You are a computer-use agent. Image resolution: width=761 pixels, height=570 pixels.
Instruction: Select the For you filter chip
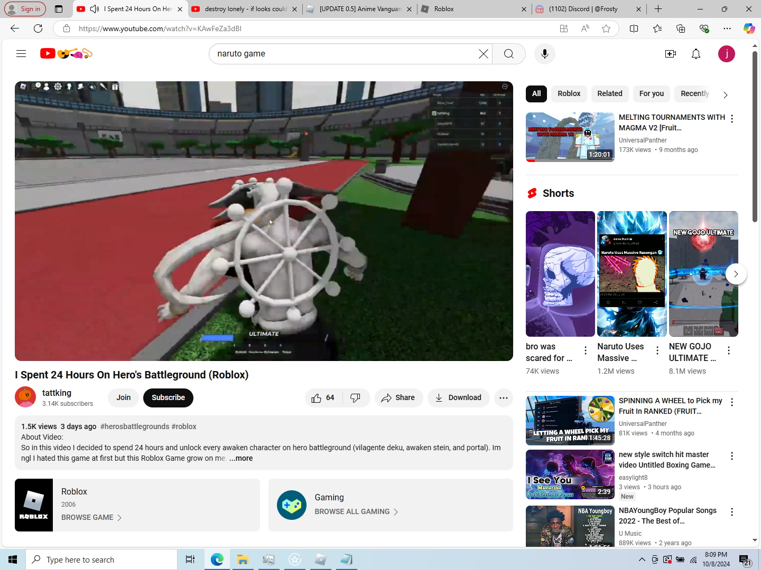tap(652, 93)
